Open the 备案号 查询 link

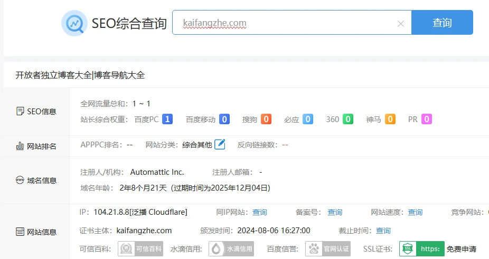point(335,212)
